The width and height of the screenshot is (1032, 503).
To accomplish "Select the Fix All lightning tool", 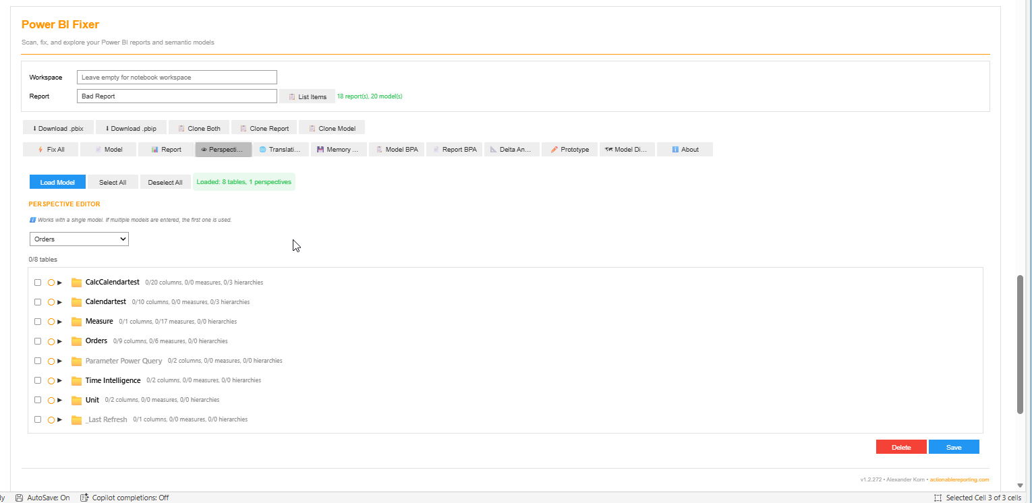I will (x=50, y=149).
